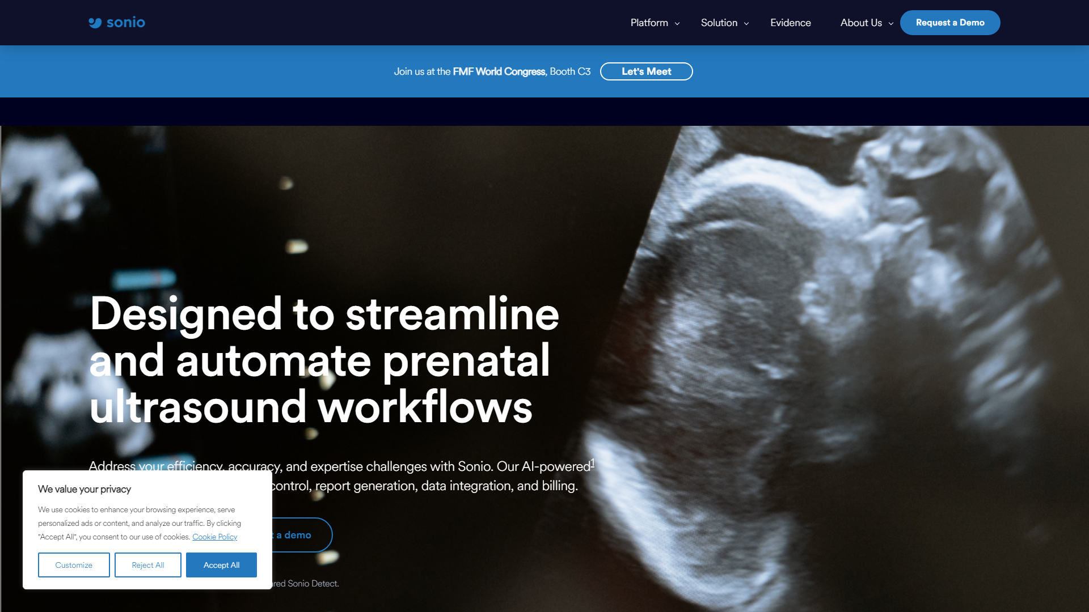Expand the About Us dropdown arrow

pos(891,24)
